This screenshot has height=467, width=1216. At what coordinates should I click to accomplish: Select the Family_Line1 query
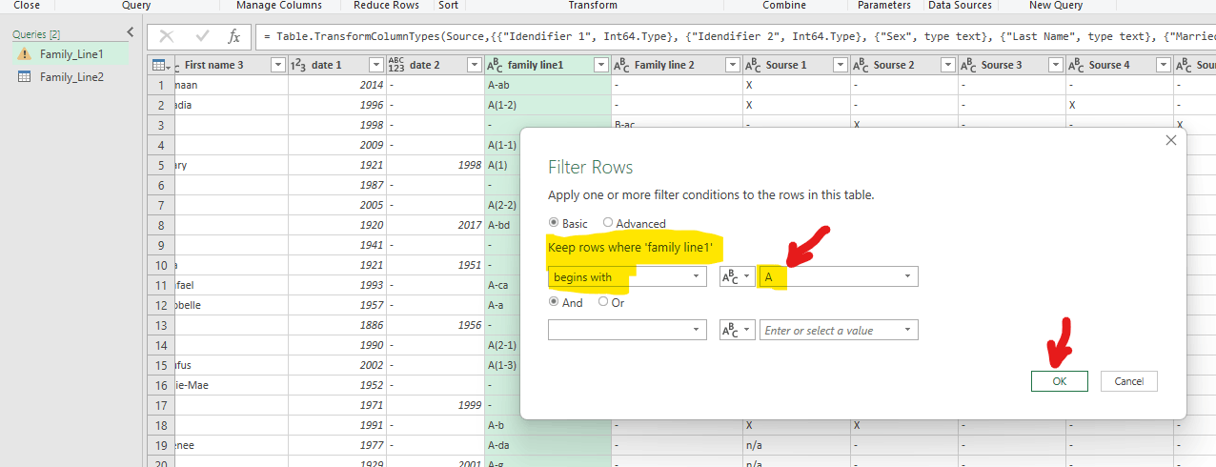[x=71, y=54]
